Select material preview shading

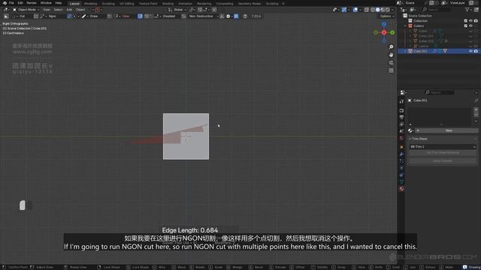tap(383, 10)
